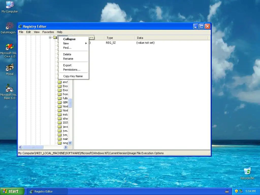The image size is (260, 195).
Task: Click the keyboard icon on the taskbar
Action: (227, 191)
